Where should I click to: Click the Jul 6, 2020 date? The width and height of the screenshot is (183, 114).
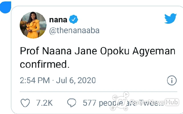pos(76,81)
